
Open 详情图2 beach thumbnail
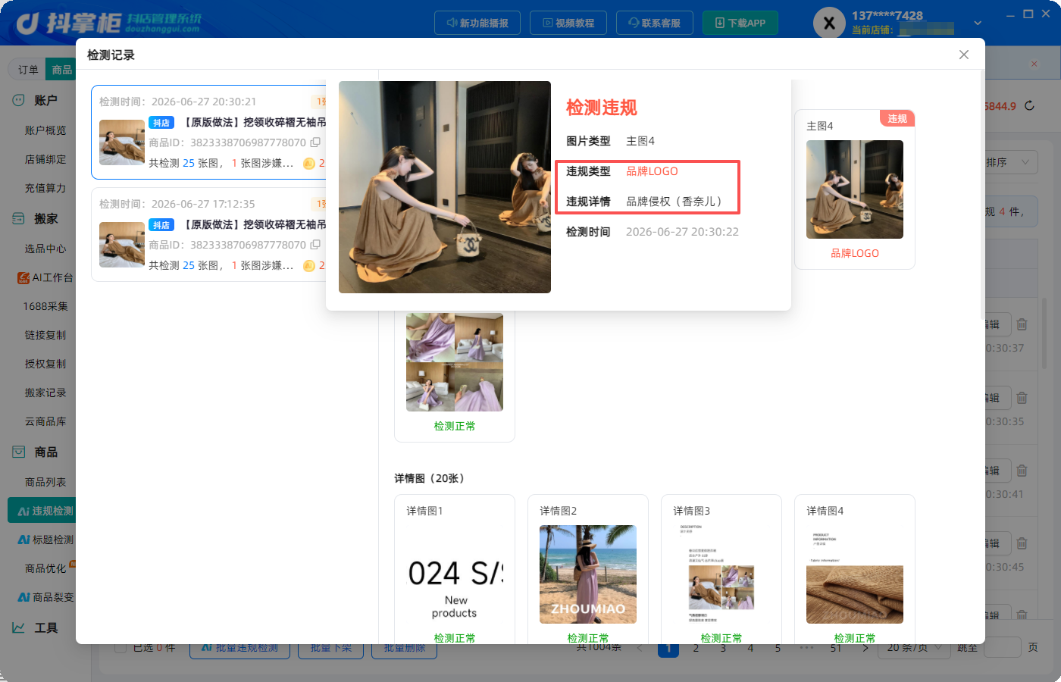tap(588, 574)
